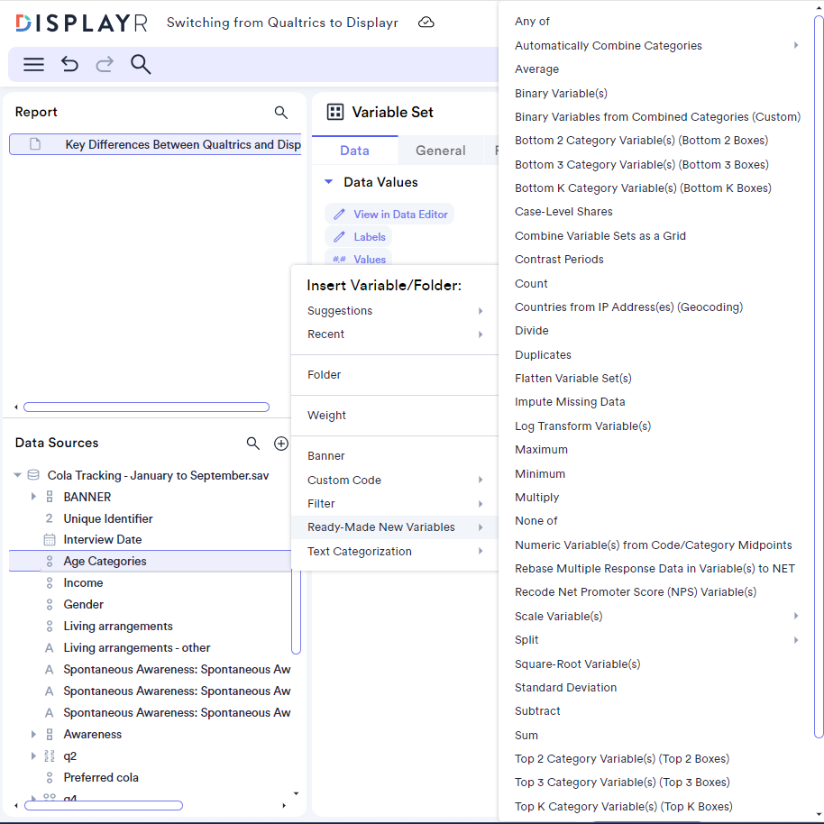The height and width of the screenshot is (824, 824).
Task: Collapse the Data Values section
Action: tap(328, 181)
